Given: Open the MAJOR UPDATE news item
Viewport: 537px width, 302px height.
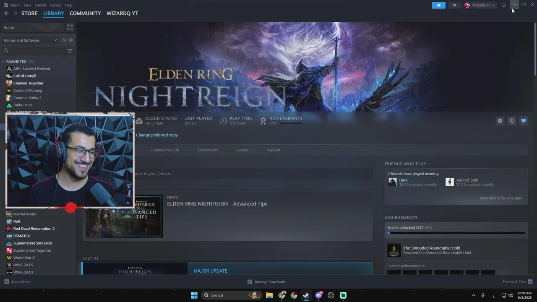Looking at the screenshot, I should pyautogui.click(x=227, y=268).
